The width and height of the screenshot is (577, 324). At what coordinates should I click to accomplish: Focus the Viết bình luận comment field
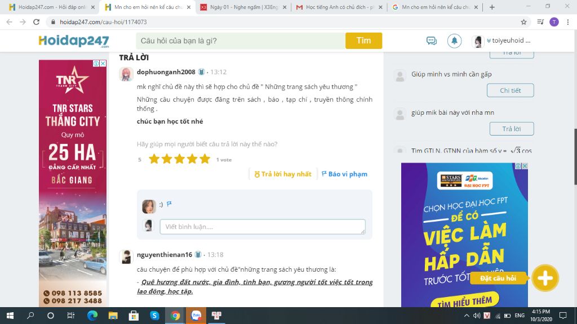(263, 227)
